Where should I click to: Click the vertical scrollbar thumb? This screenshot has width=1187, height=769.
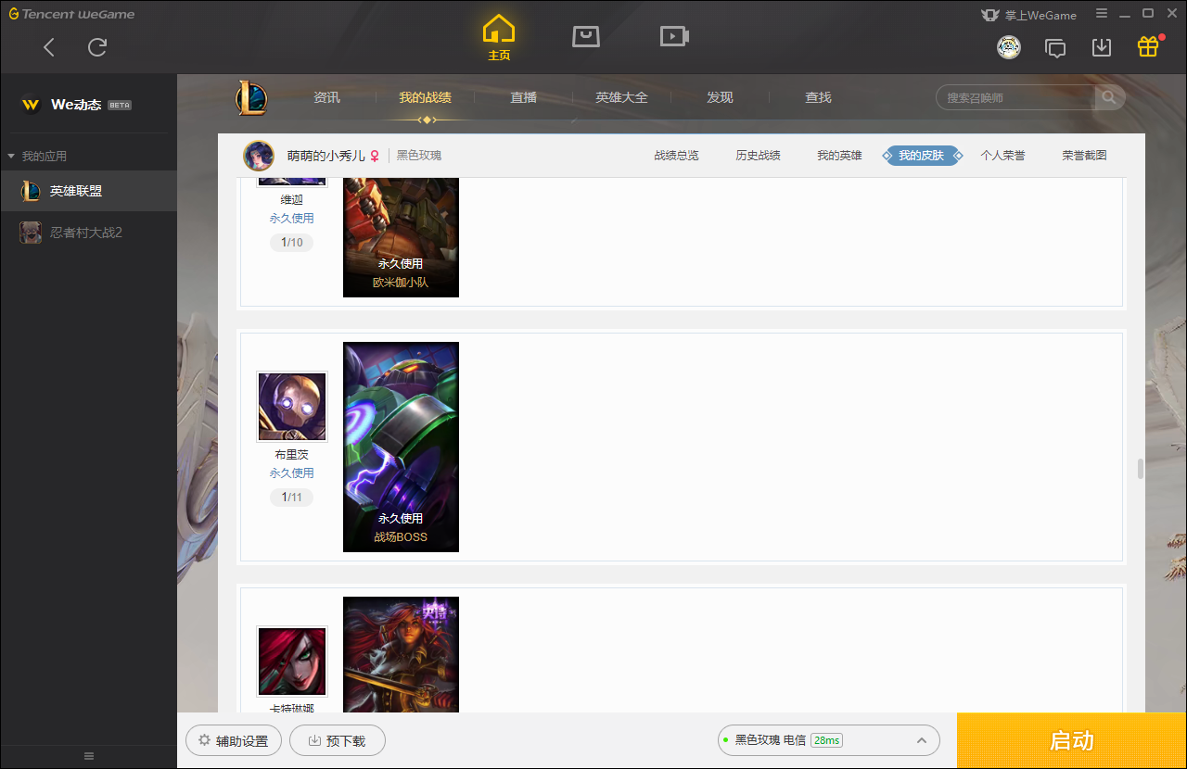tap(1141, 469)
